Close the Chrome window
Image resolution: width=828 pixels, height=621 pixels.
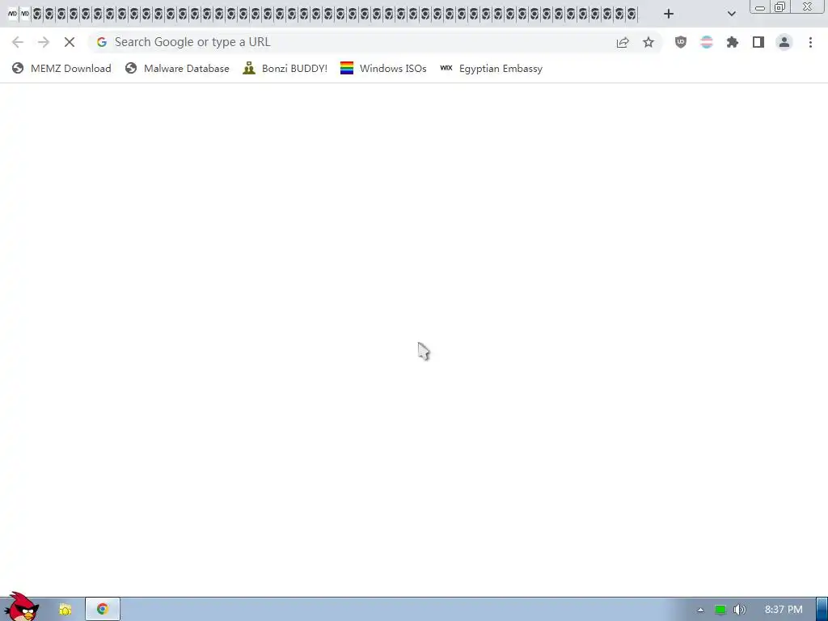pyautogui.click(x=808, y=6)
